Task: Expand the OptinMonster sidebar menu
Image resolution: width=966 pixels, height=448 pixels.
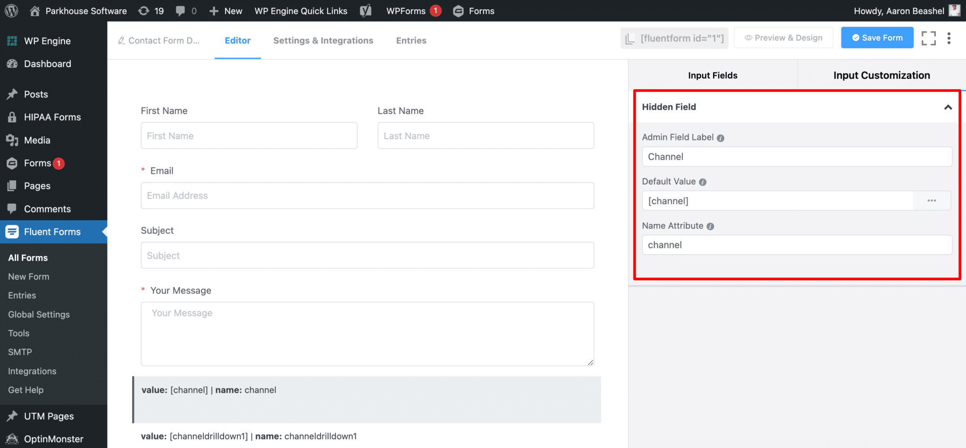Action: 53,438
